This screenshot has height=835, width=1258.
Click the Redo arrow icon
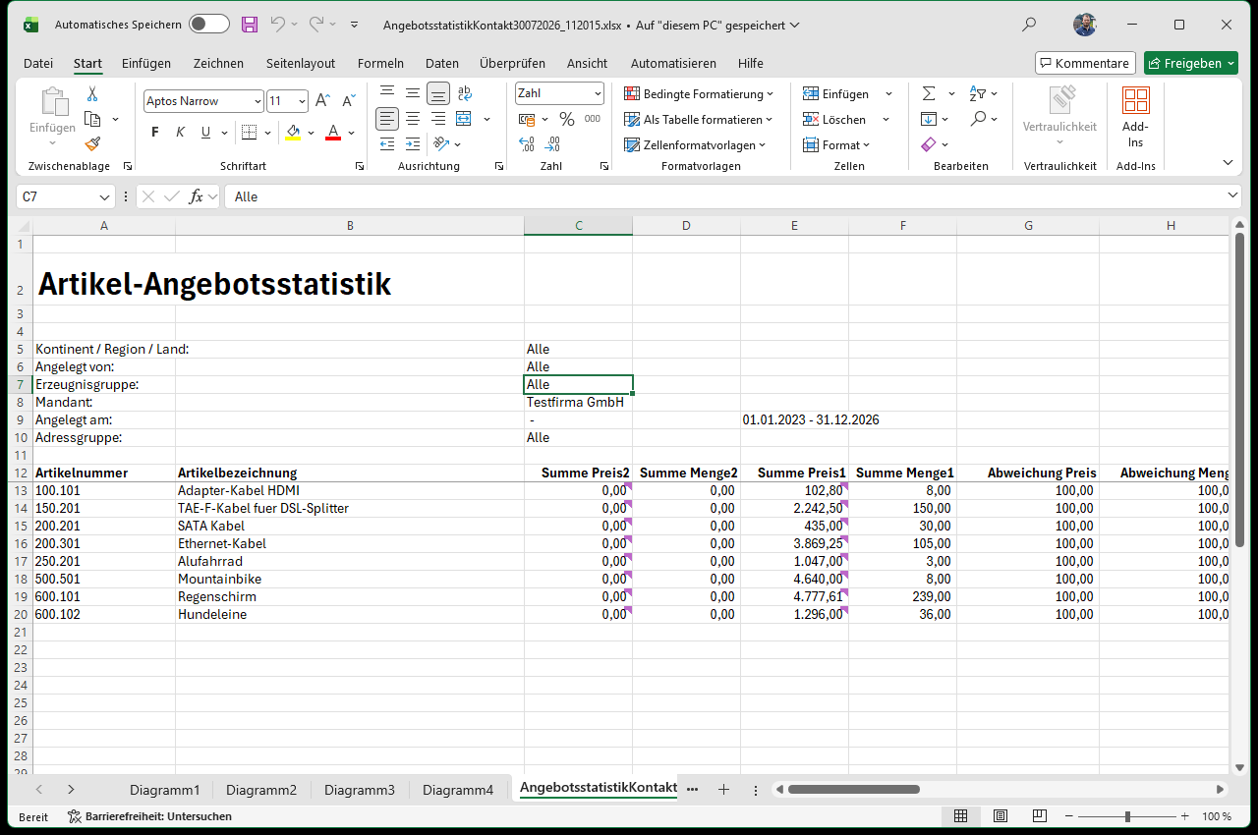point(315,25)
